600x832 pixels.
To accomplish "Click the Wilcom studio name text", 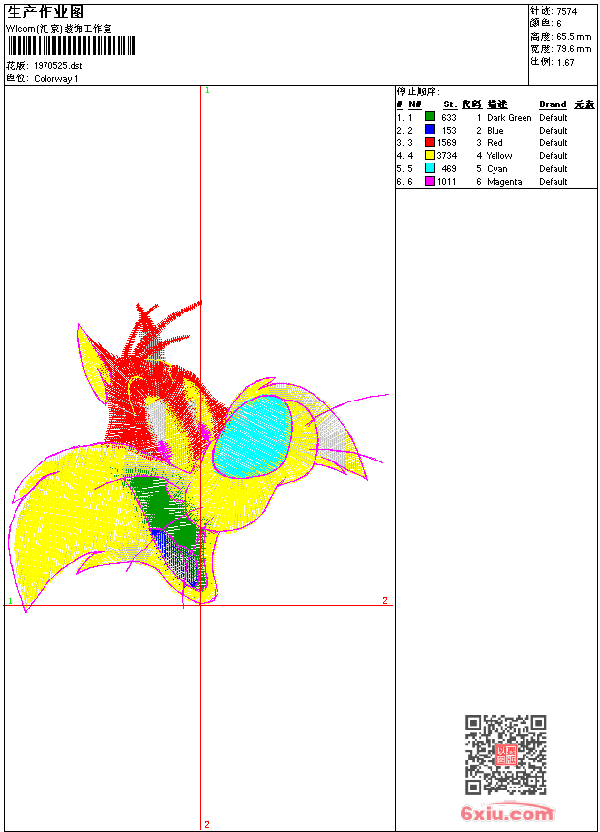I will [x=58, y=29].
